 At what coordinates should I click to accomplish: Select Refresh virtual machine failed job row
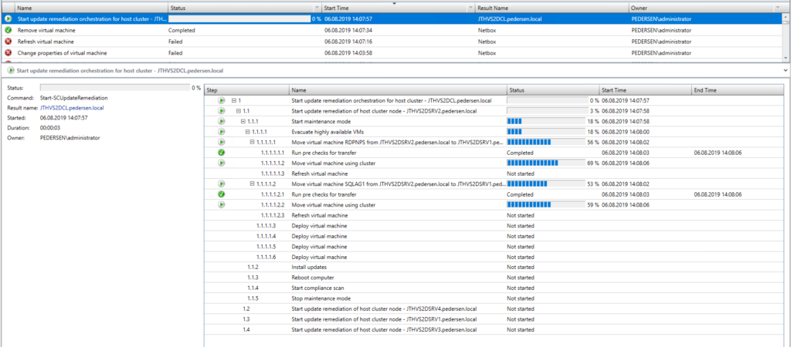pyautogui.click(x=392, y=42)
